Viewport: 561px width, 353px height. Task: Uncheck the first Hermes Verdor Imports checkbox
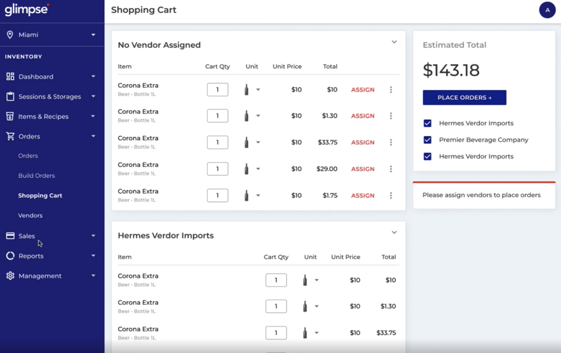427,123
